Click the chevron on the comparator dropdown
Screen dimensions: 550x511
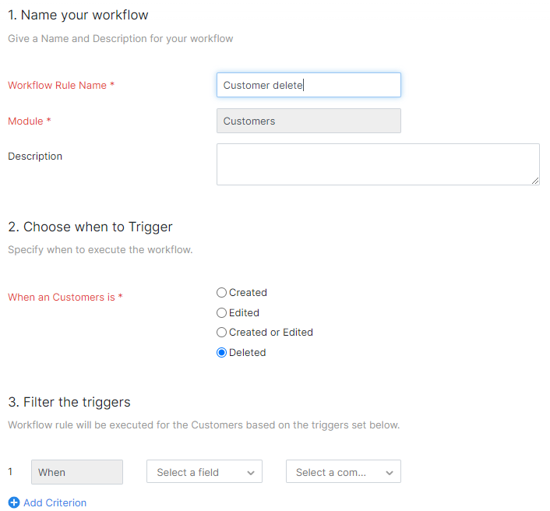click(390, 473)
